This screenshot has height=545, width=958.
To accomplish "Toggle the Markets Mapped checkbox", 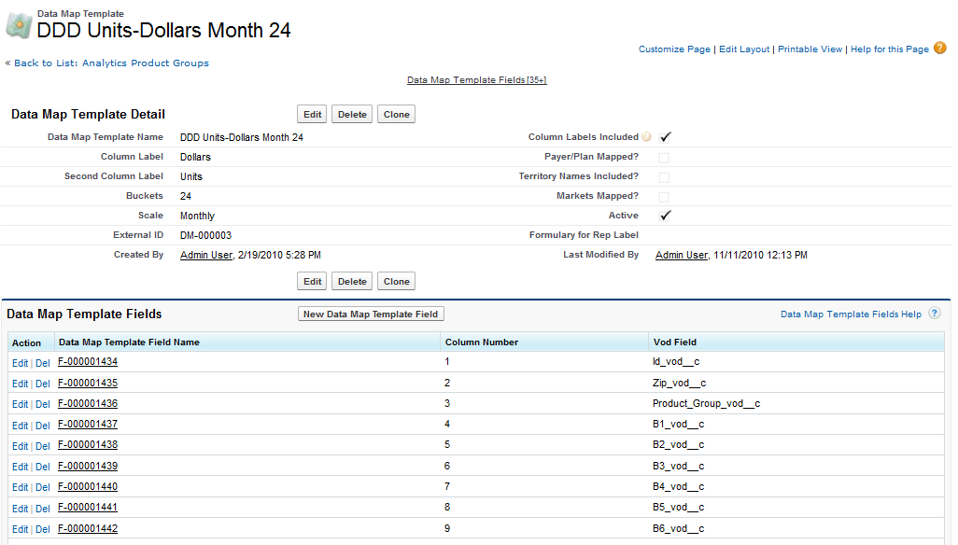I will pyautogui.click(x=664, y=196).
